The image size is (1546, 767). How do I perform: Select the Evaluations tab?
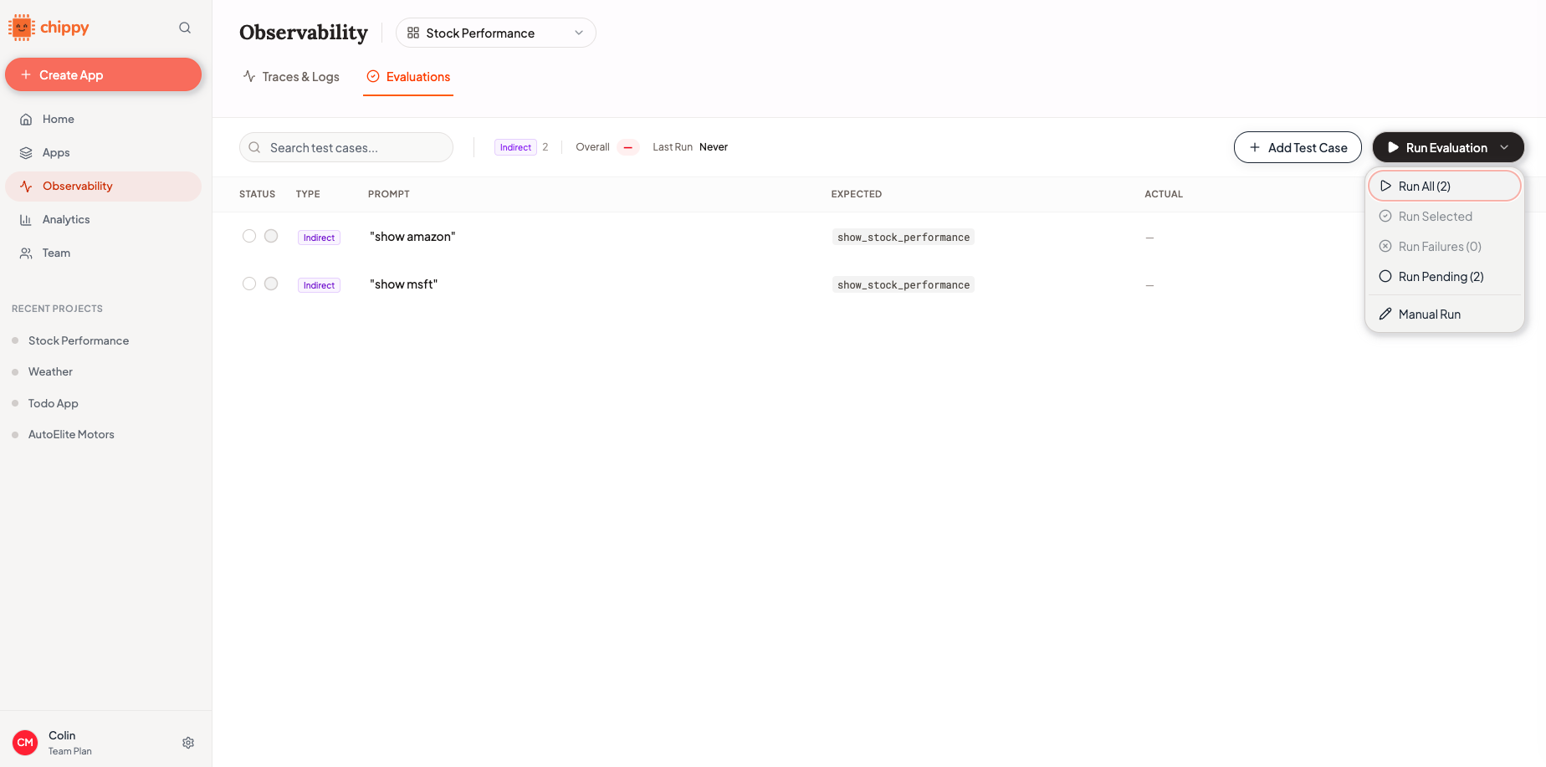[x=408, y=77]
